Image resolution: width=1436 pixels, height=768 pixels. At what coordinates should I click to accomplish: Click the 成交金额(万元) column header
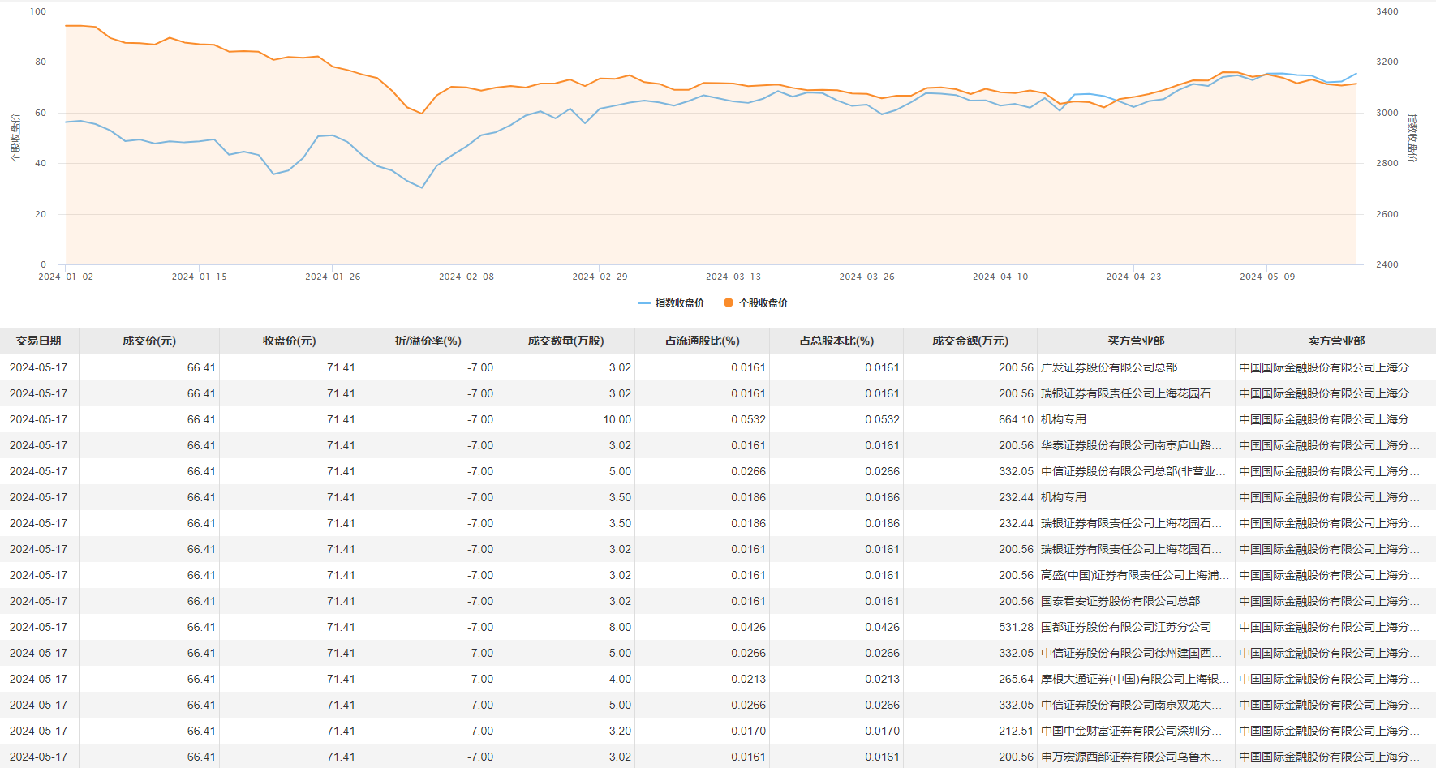click(x=970, y=341)
